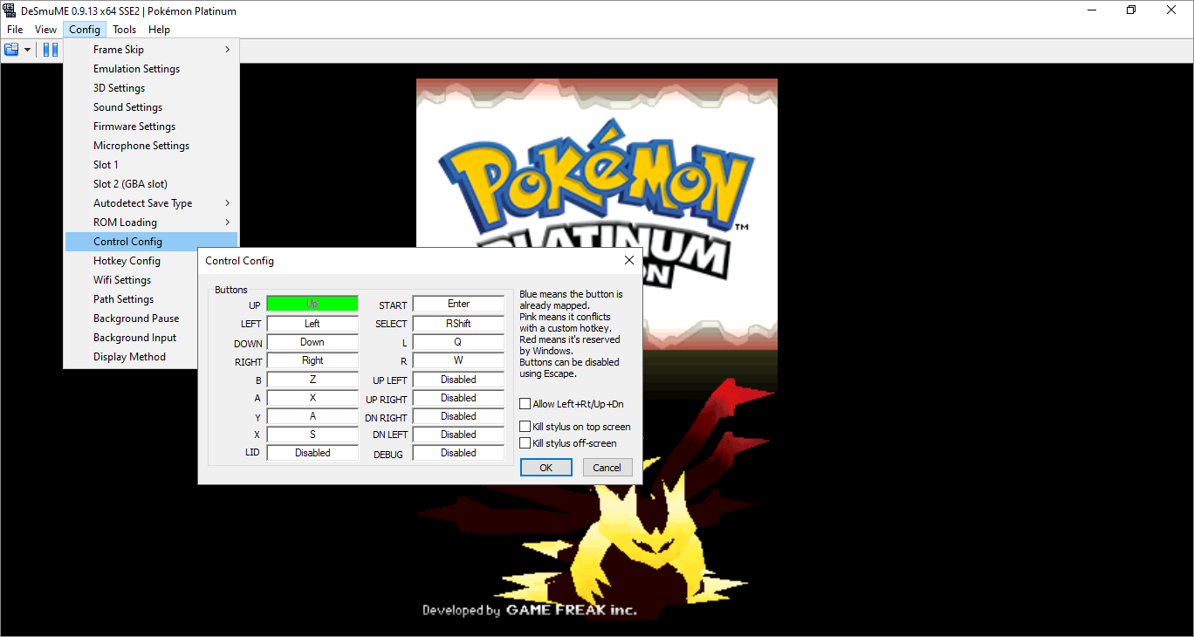The image size is (1194, 637).
Task: Select the UP LEFT mapping field
Action: pos(458,380)
